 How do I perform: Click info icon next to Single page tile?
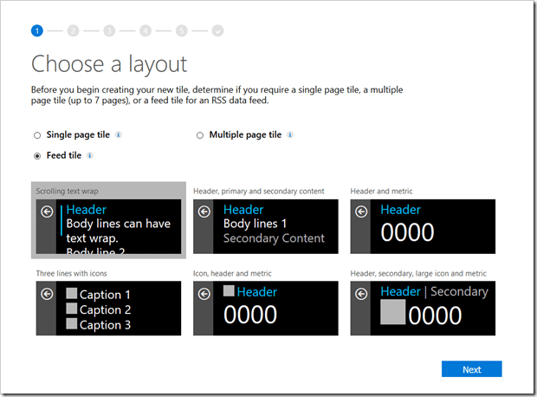(119, 135)
